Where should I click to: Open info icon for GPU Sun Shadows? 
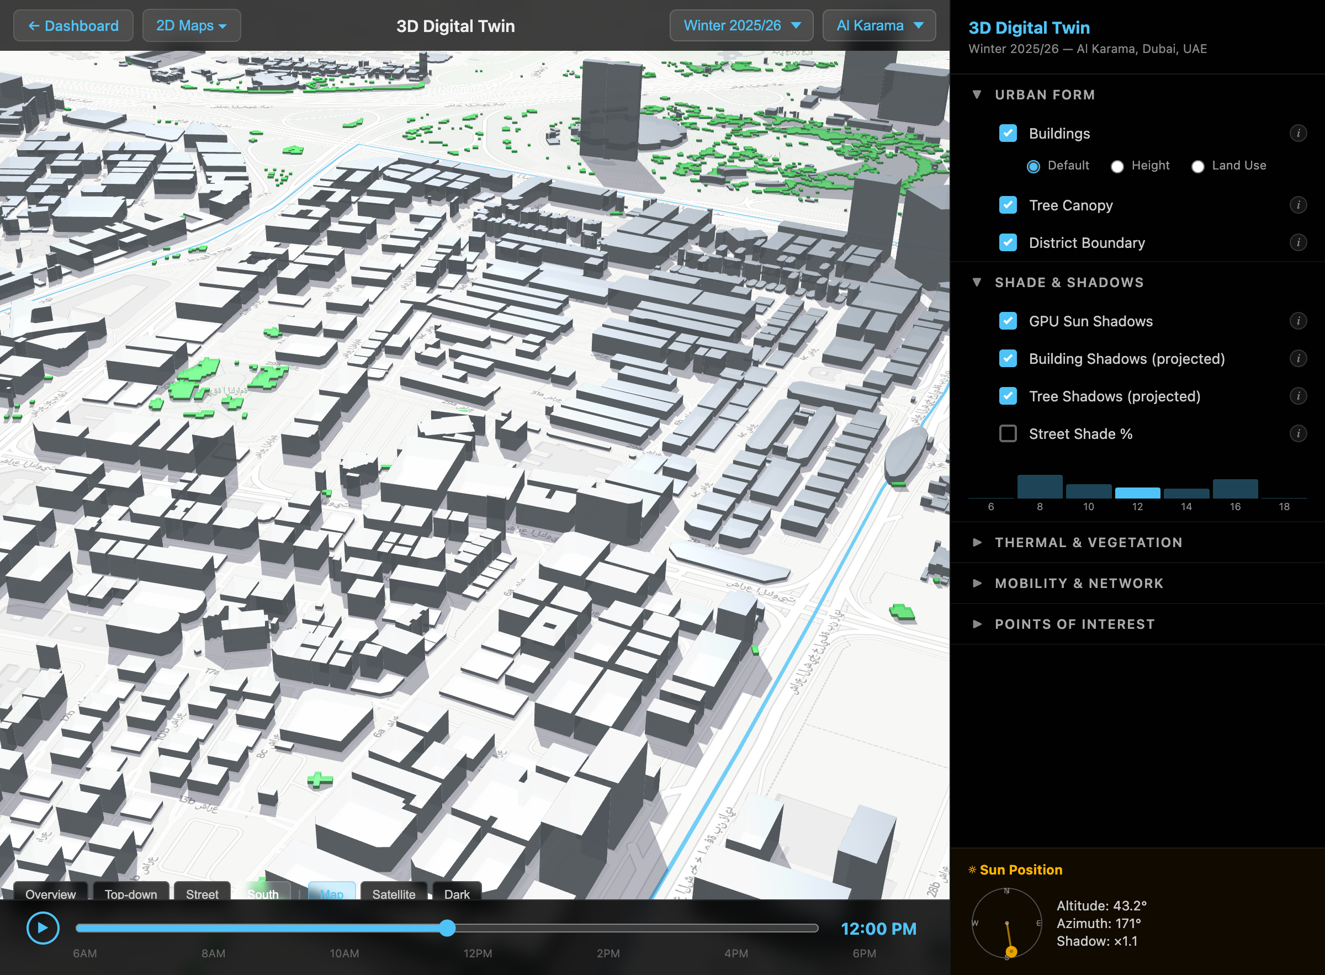1298,321
